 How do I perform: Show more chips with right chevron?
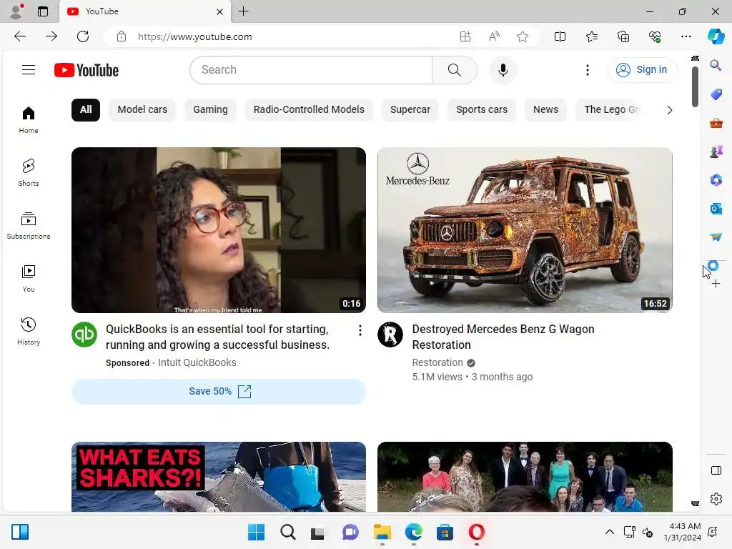pyautogui.click(x=669, y=109)
